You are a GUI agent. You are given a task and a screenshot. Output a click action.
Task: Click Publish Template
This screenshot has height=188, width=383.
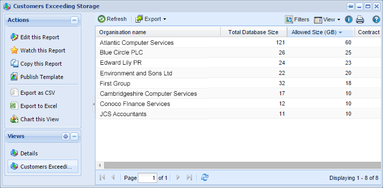pyautogui.click(x=37, y=77)
